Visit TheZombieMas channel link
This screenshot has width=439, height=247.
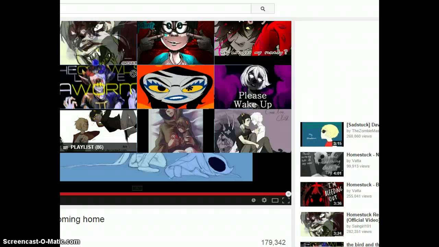(363, 131)
